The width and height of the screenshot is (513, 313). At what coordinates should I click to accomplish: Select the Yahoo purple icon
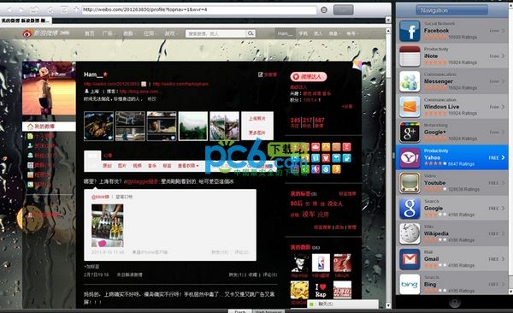(x=410, y=158)
